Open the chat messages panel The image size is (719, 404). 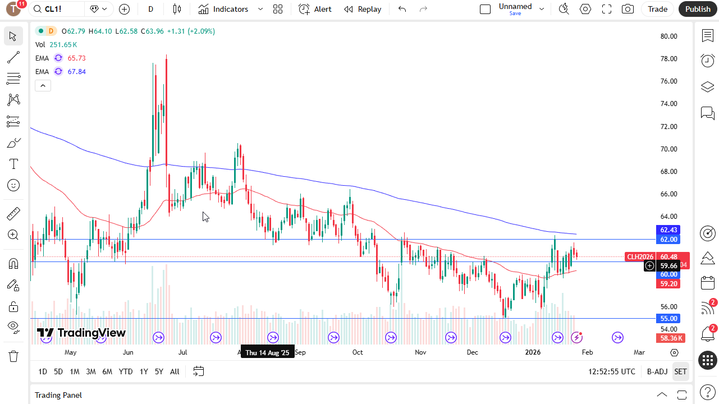[x=707, y=113]
